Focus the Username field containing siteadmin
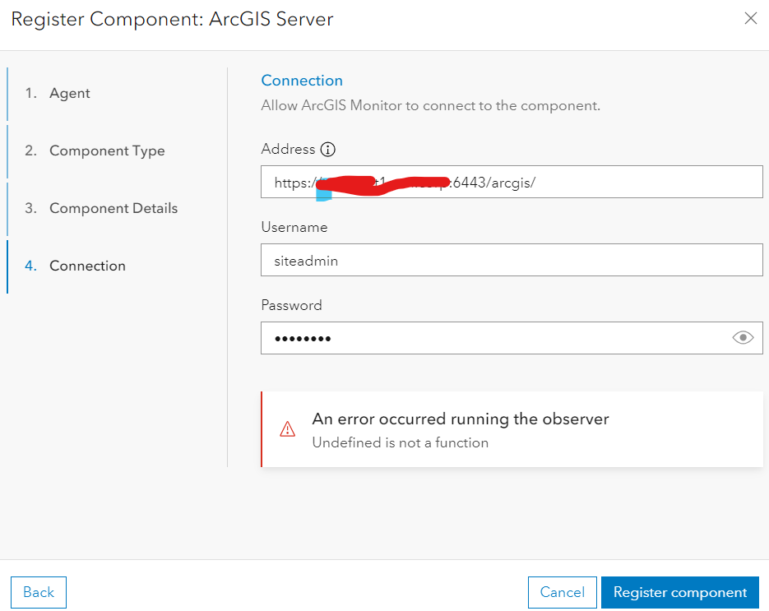Image resolution: width=769 pixels, height=611 pixels. pos(512,260)
